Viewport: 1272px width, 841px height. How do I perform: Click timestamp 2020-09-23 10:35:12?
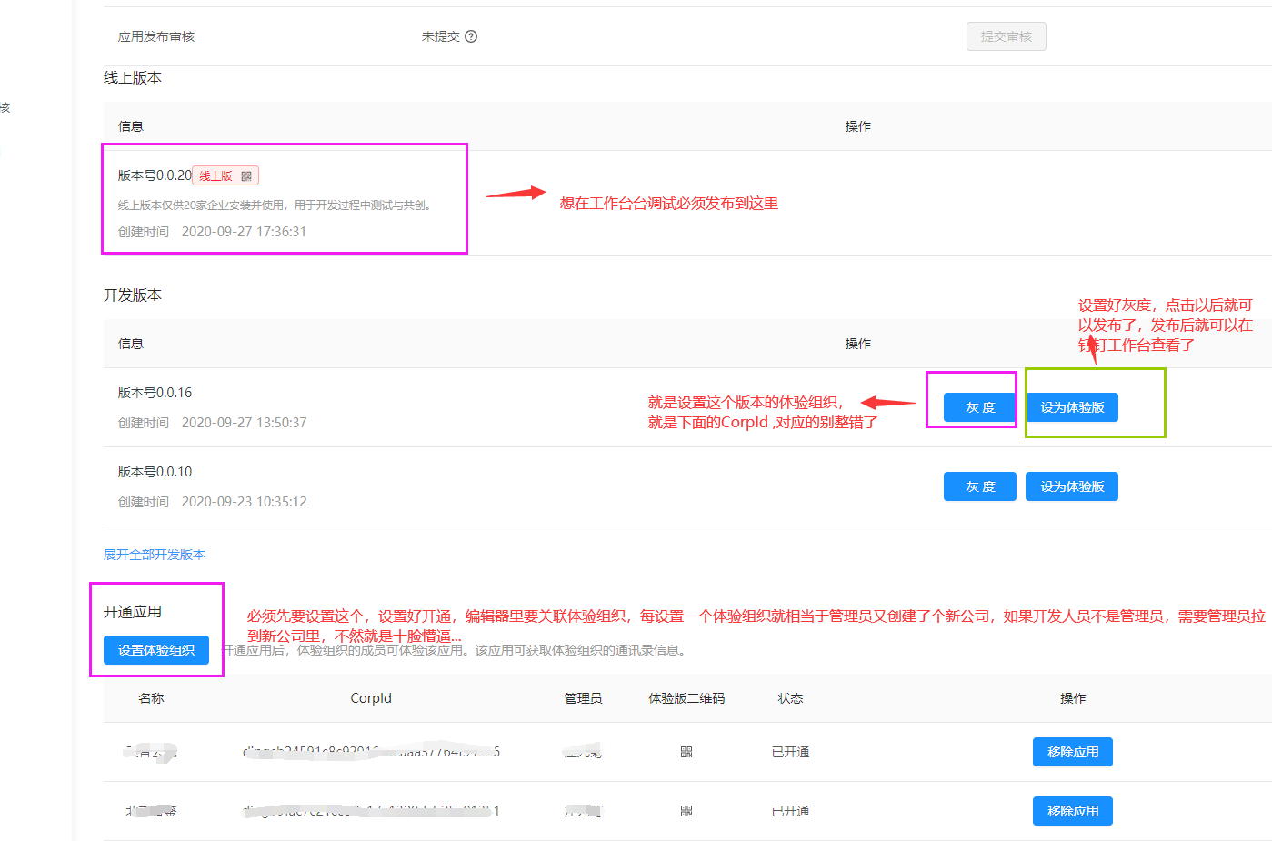tap(244, 502)
